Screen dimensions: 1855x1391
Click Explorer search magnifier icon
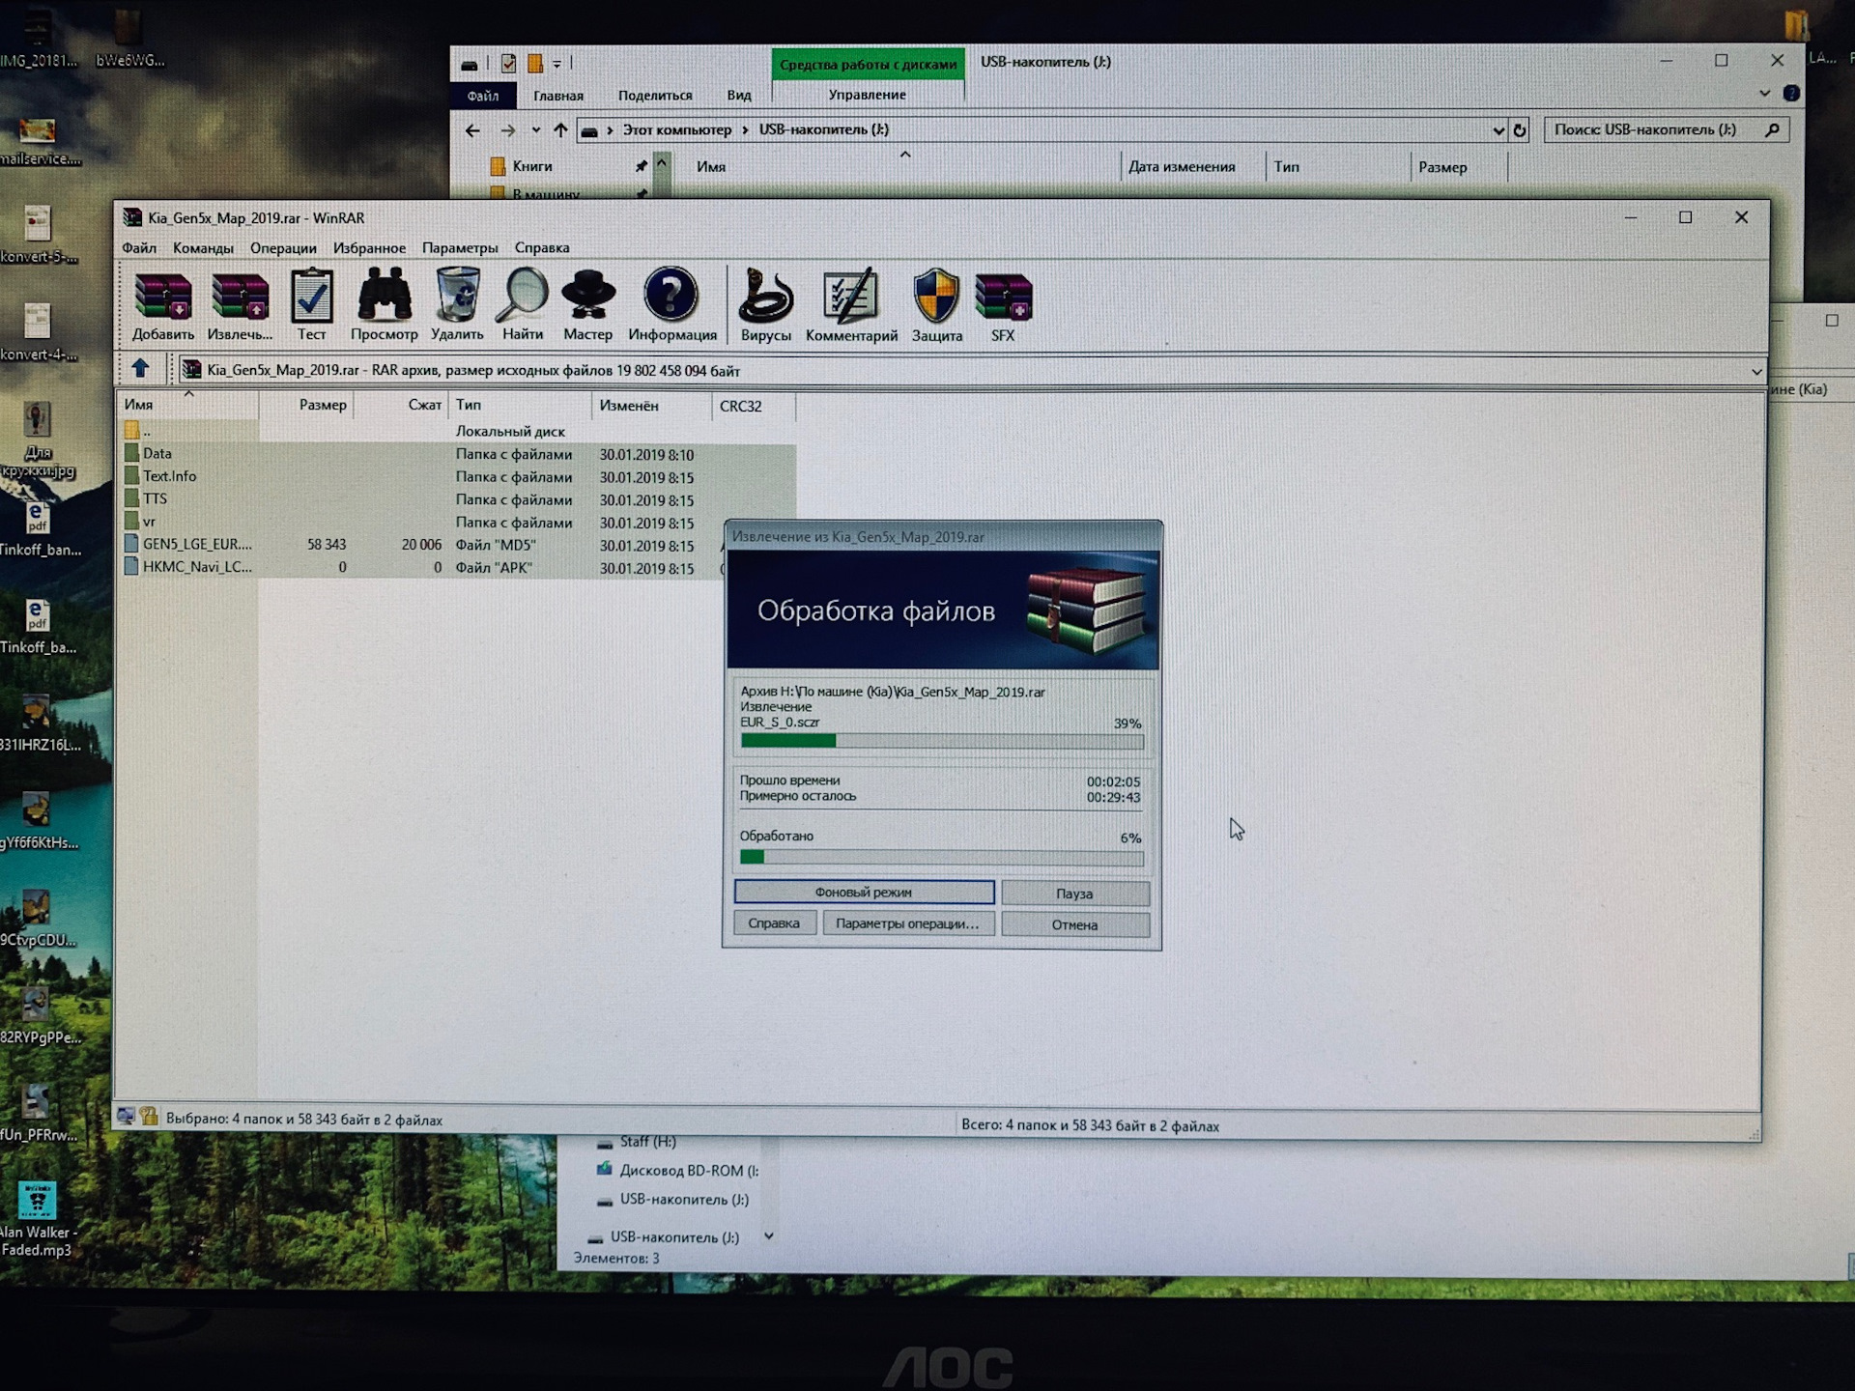click(1772, 129)
